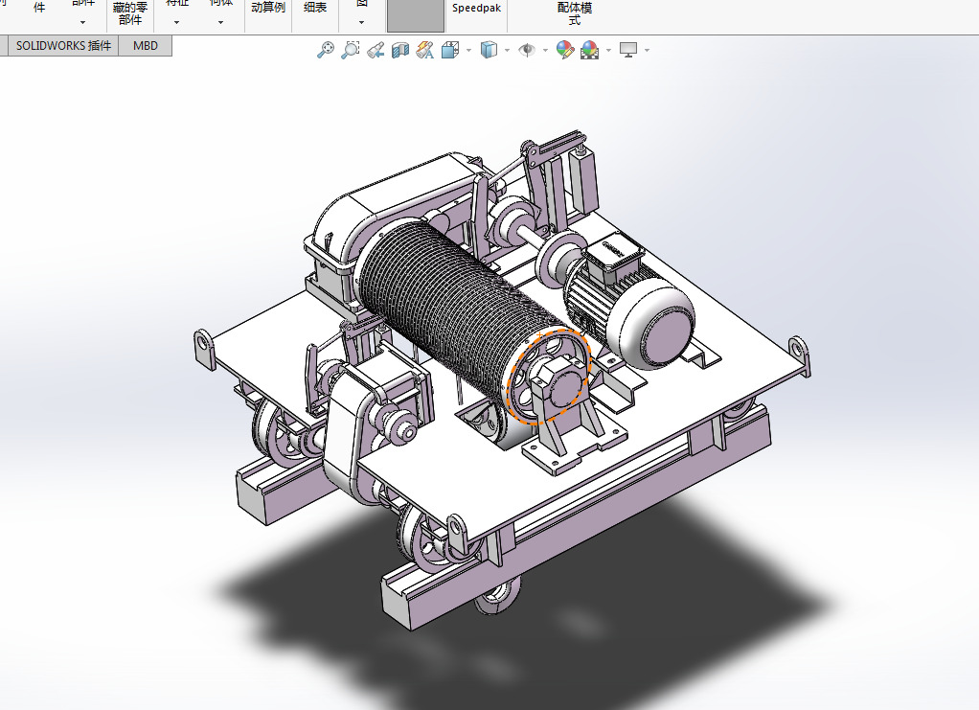Screen dimensions: 979x710
Task: Click the Previous View icon
Action: tap(376, 50)
